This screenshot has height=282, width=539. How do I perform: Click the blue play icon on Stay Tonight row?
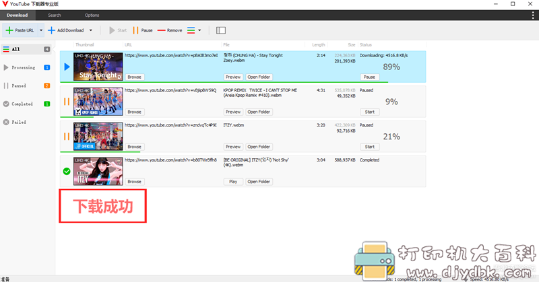click(x=67, y=67)
